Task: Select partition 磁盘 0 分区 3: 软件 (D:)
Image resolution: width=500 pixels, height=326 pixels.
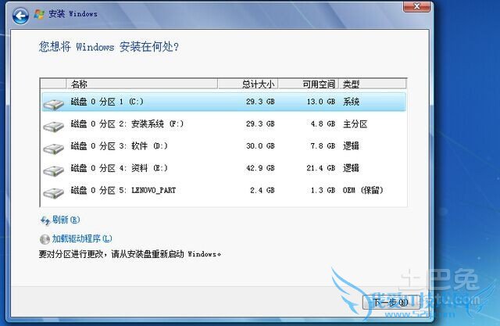Action: 223,145
